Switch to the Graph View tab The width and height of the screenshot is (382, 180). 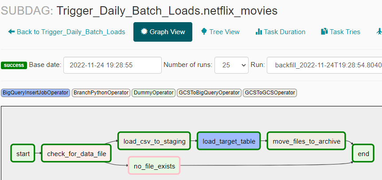click(x=163, y=32)
